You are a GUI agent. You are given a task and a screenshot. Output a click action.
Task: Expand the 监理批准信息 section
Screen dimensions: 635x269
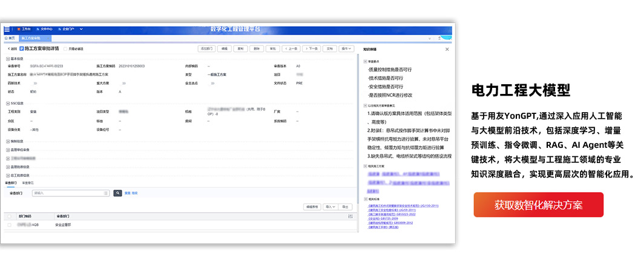click(x=8, y=167)
